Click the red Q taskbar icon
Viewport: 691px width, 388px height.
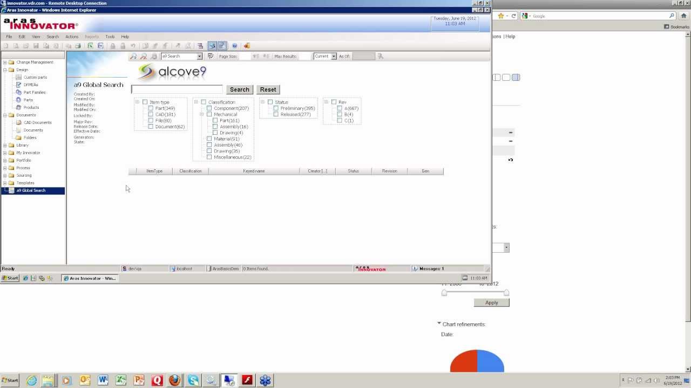(157, 380)
